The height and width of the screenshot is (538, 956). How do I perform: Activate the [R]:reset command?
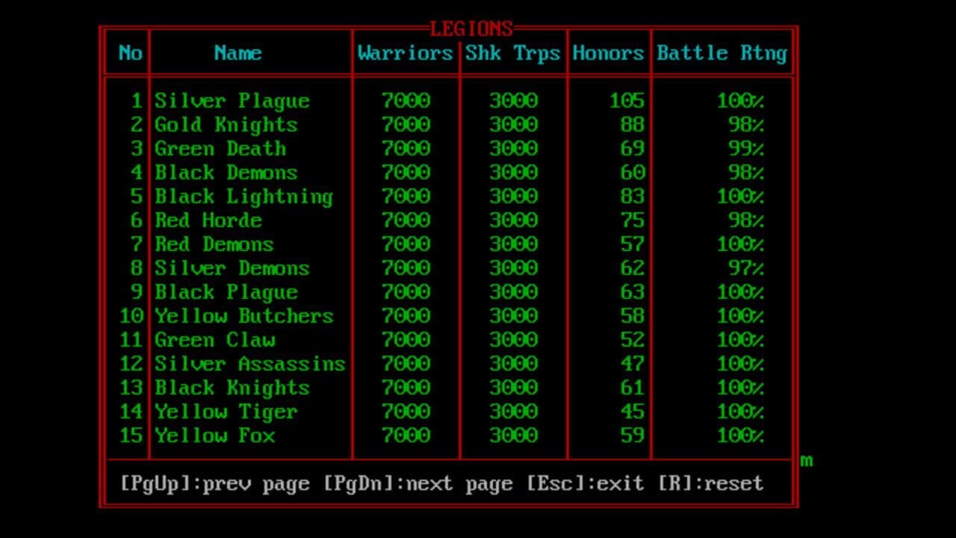pos(711,483)
